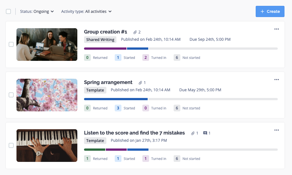This screenshot has width=292, height=175.
Task: Click the comment icon on Listen to the score
Action: (x=205, y=133)
